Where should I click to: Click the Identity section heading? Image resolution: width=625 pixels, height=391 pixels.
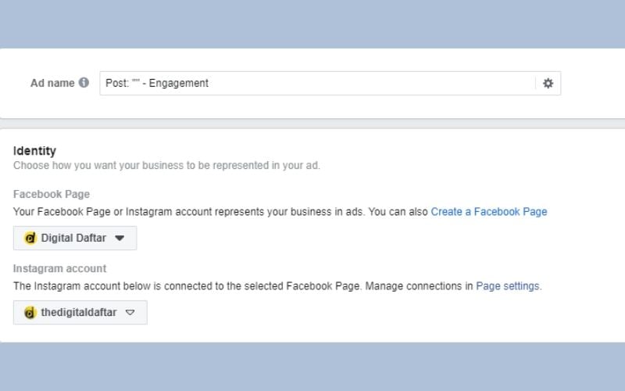coord(34,150)
